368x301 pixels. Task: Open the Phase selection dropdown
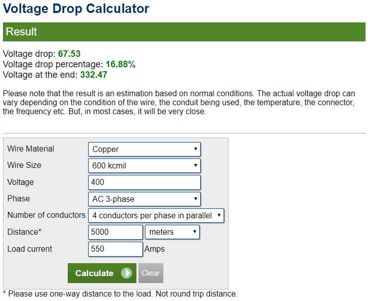coord(144,199)
